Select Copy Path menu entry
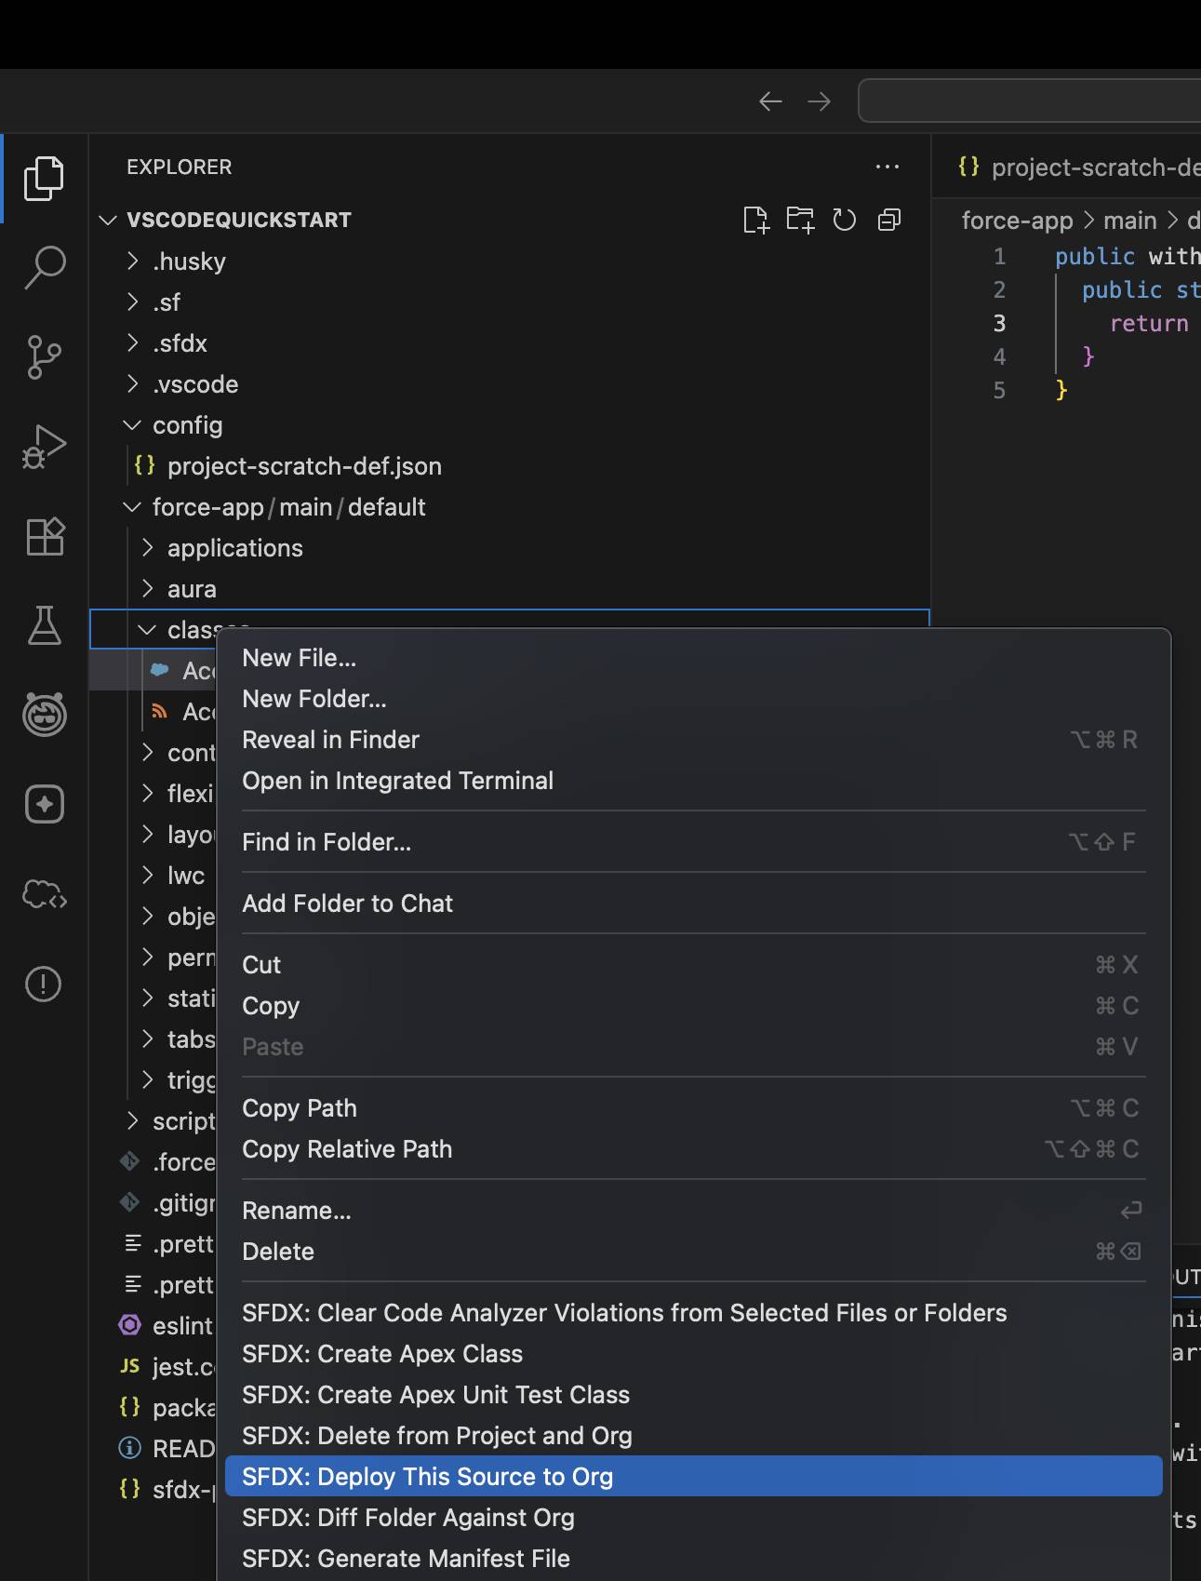The image size is (1201, 1581). pos(693,1108)
